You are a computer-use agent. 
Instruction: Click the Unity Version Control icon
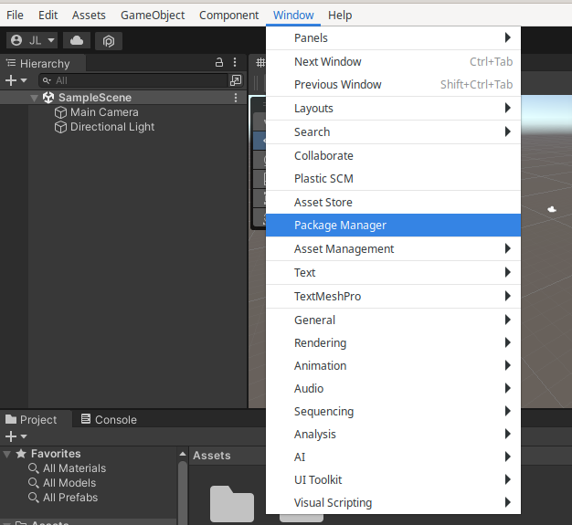(108, 40)
